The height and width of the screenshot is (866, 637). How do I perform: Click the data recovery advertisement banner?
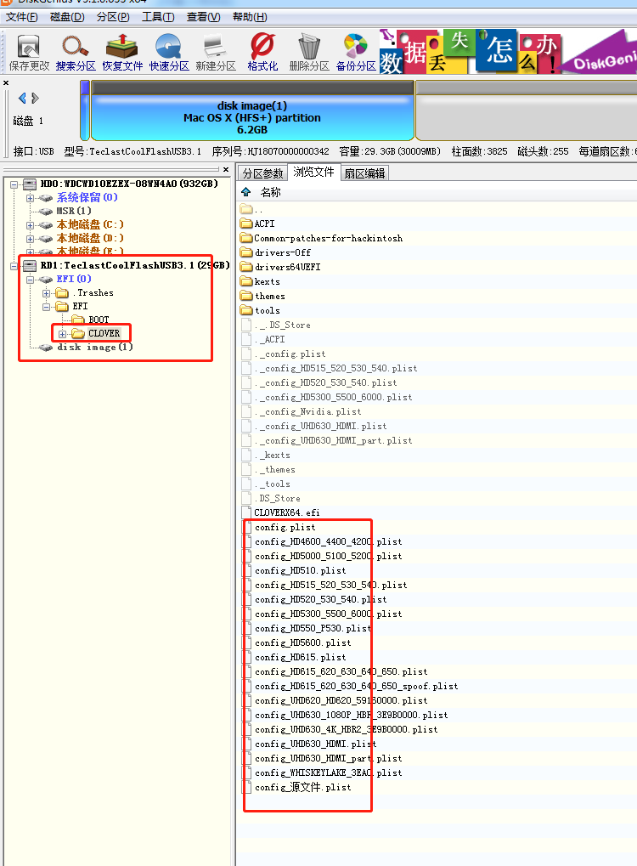coord(508,52)
